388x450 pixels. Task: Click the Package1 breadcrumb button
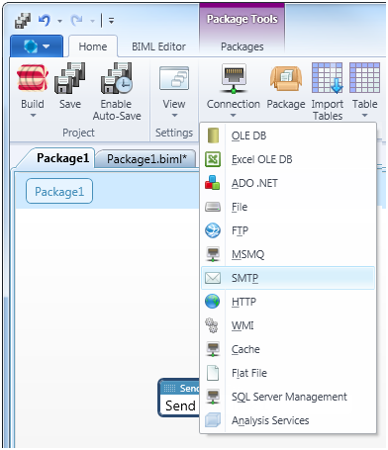pyautogui.click(x=59, y=191)
